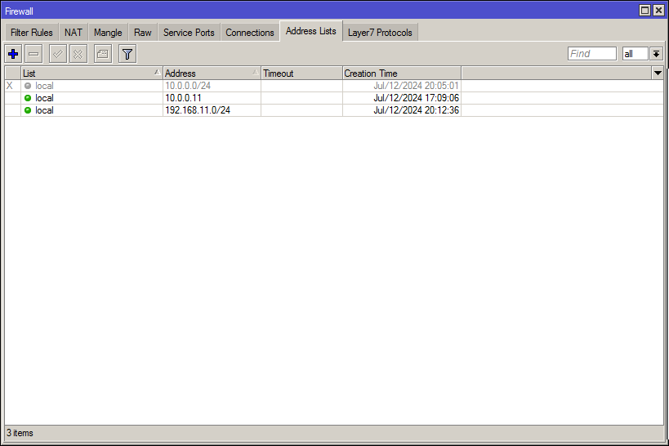669x446 pixels.
Task: Sort by the List column header
Action: point(90,74)
